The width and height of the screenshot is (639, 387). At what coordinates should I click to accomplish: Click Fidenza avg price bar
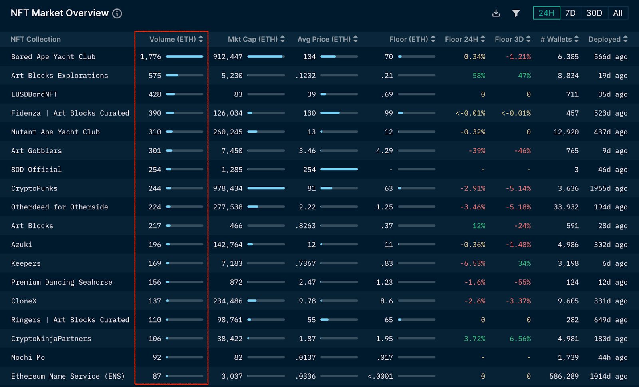click(x=339, y=113)
